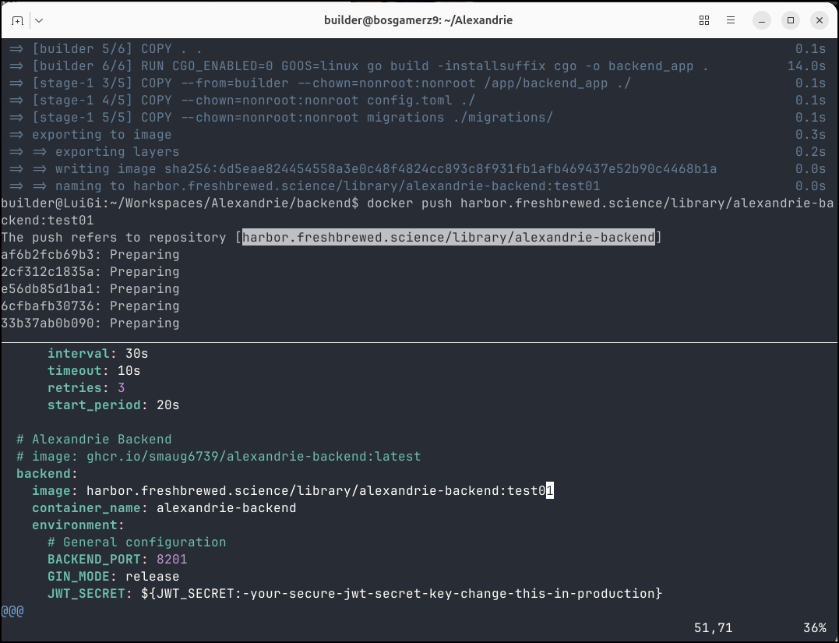Close the terminal window
Screen dimensions: 839x643
(819, 20)
